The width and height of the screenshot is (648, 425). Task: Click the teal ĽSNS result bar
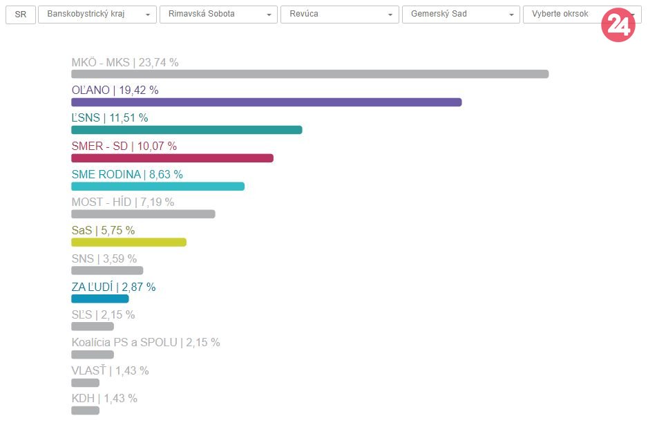(x=187, y=130)
